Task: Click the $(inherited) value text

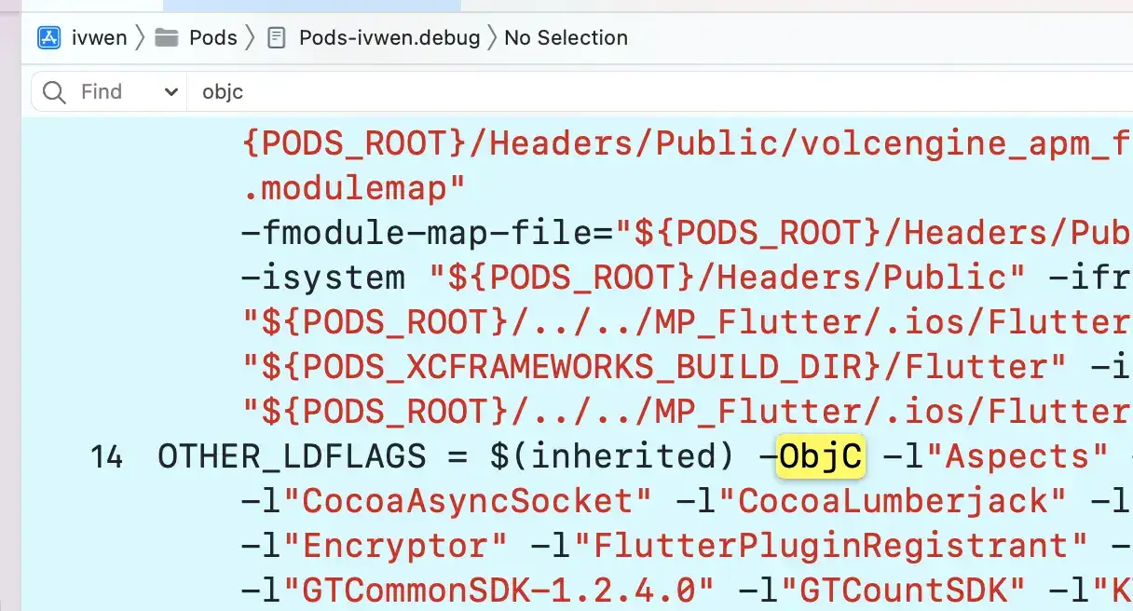Action: coord(612,456)
